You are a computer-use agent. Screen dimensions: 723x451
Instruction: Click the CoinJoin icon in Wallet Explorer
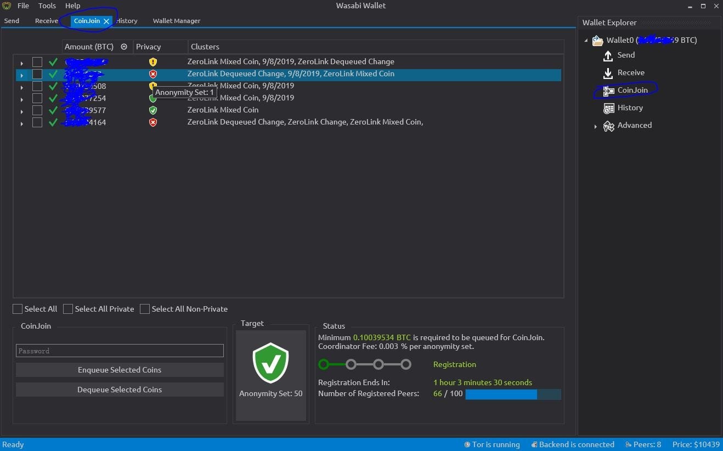point(608,91)
